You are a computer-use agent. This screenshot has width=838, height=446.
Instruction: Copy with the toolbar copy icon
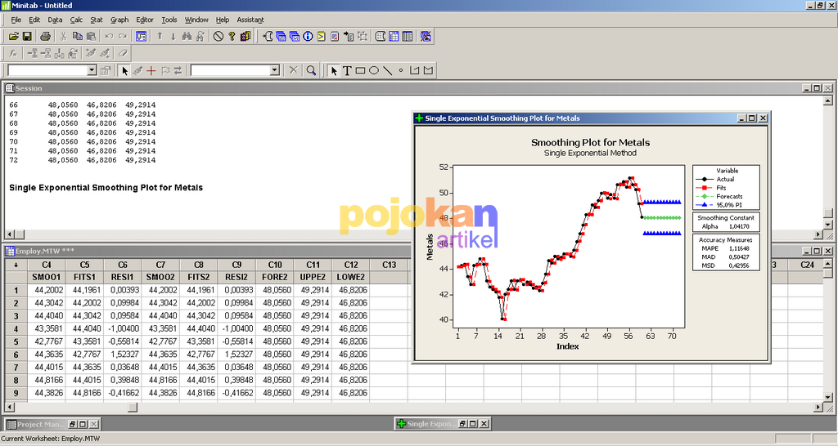(77, 36)
